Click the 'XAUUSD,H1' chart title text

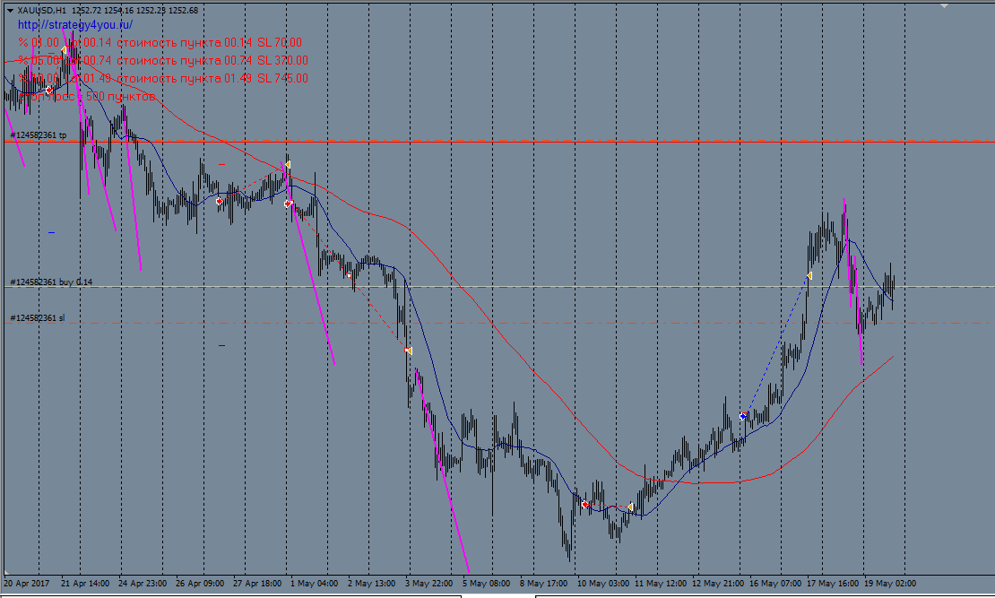click(41, 10)
